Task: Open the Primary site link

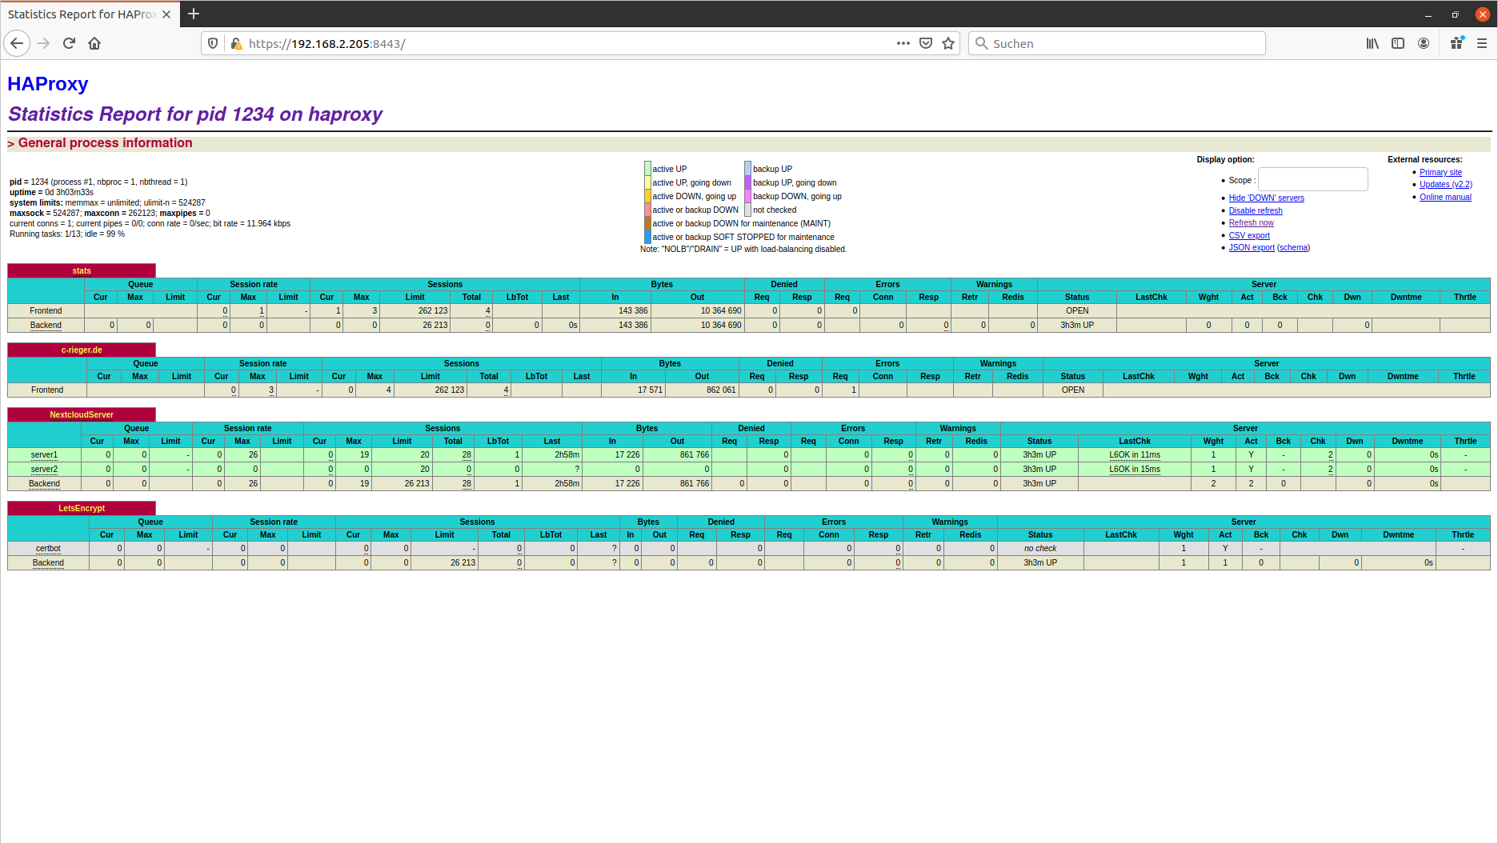Action: click(x=1440, y=172)
